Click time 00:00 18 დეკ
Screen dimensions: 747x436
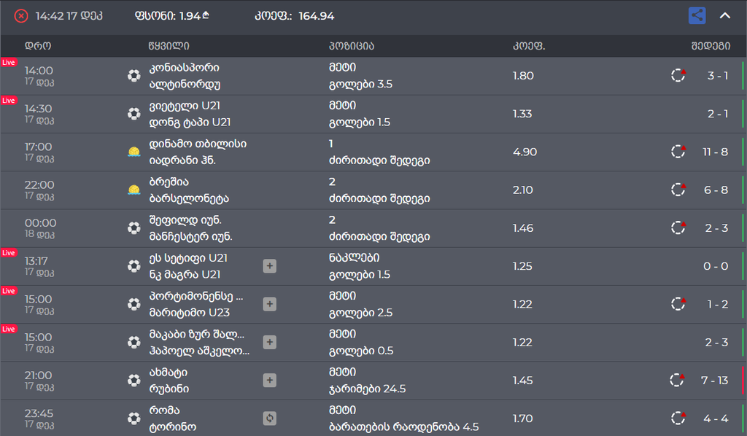point(41,228)
